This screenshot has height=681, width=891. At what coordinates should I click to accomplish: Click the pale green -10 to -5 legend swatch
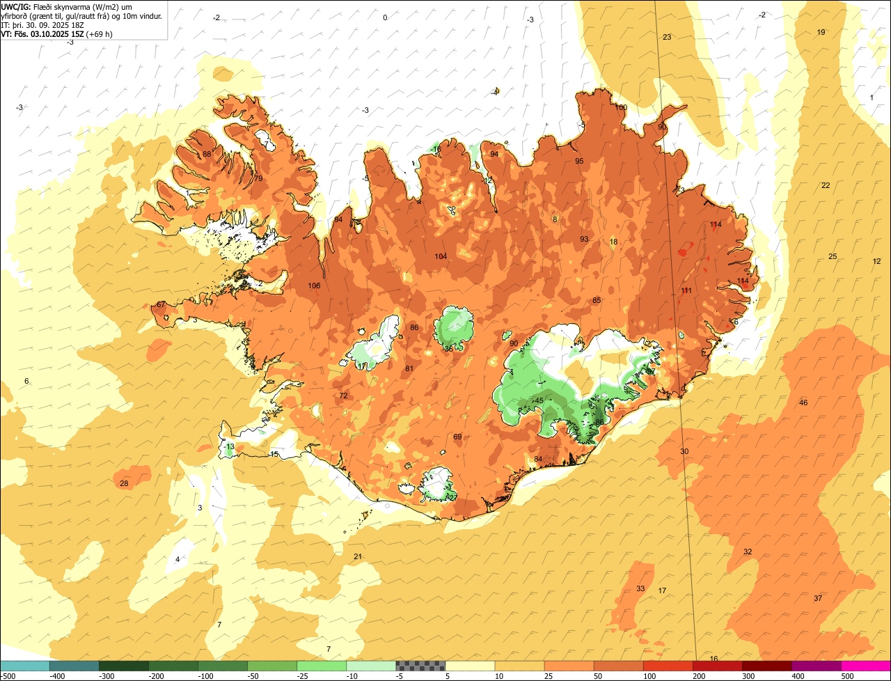tap(371, 666)
